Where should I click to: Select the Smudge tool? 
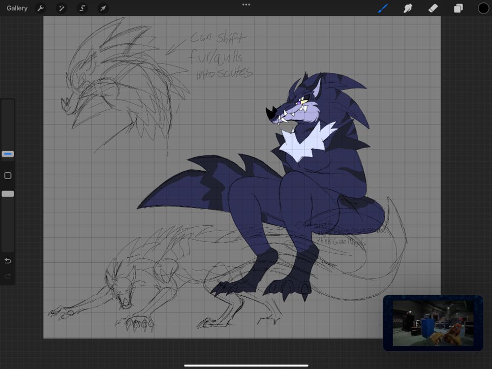[408, 8]
